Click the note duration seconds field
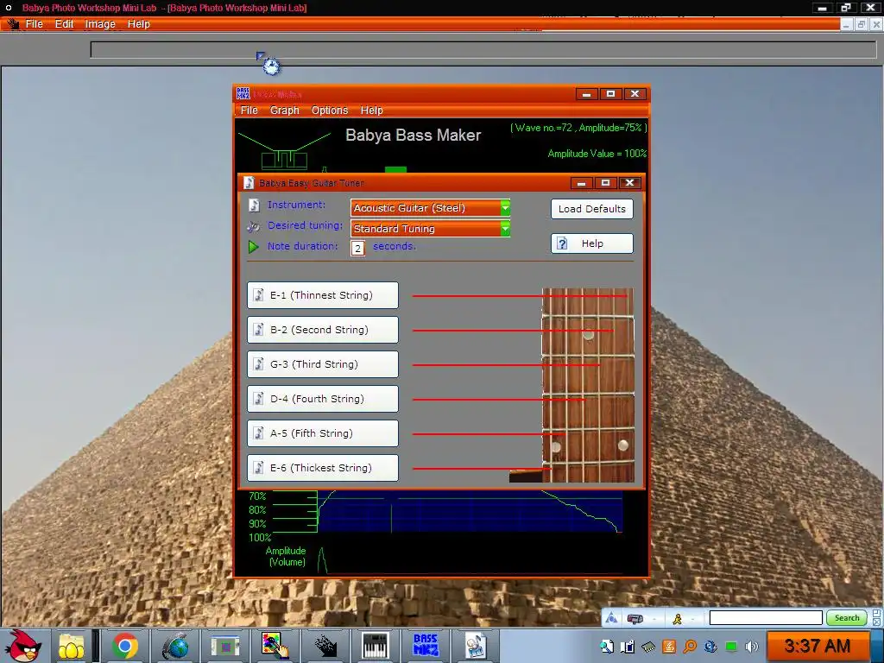 tap(358, 248)
